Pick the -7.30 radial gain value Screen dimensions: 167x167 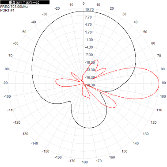pos(89,55)
